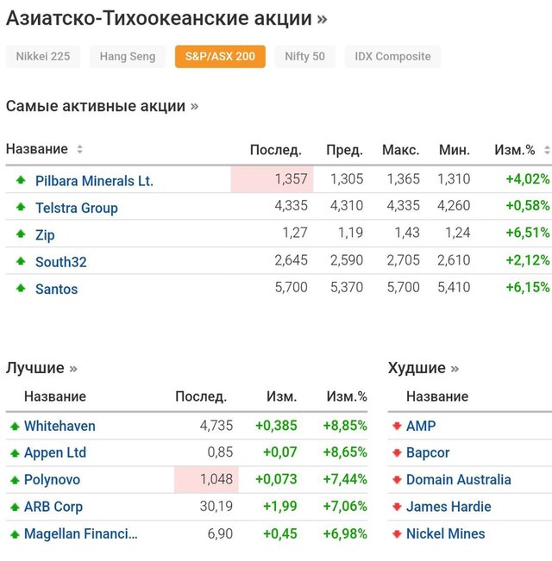Open the Nifty 50 tab
This screenshot has width=552, height=561.
tap(304, 57)
